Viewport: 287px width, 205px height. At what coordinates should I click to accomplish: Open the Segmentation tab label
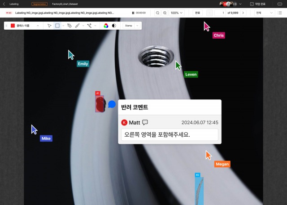(39, 4)
